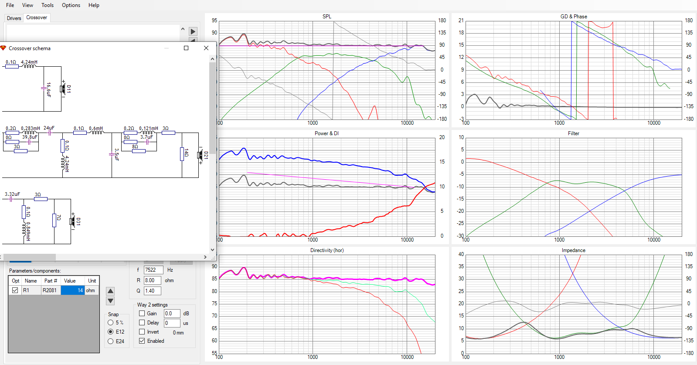Toggle the Opt checkbox for R1
The height and width of the screenshot is (365, 697).
pyautogui.click(x=15, y=290)
